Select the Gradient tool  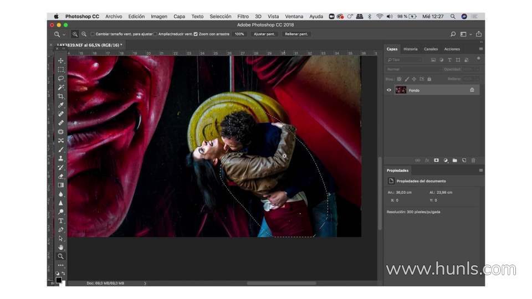(61, 185)
